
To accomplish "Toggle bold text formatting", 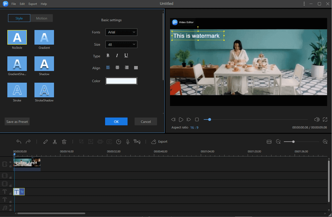I will (x=108, y=55).
